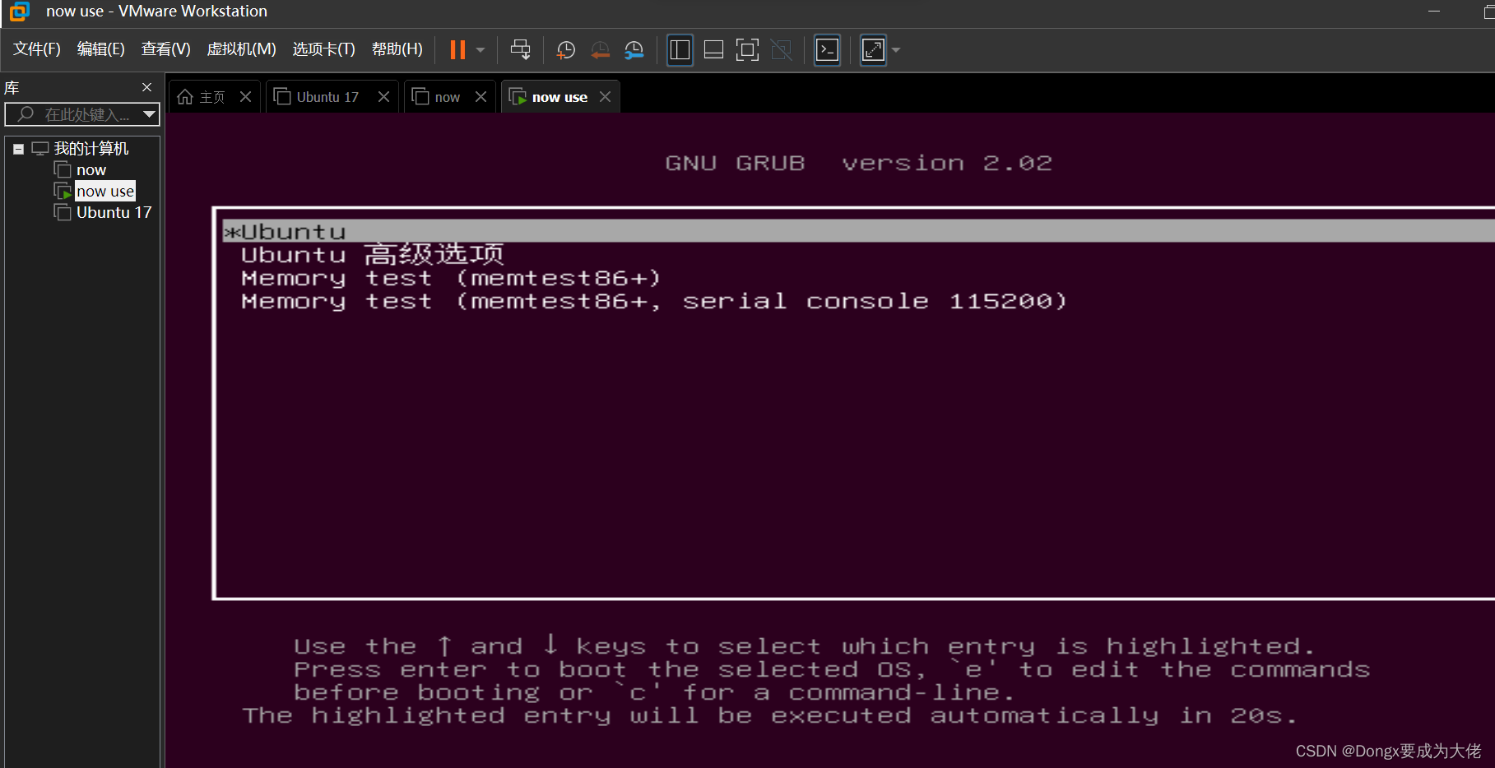Toggle the thumbnail bar display
The width and height of the screenshot is (1495, 768).
(713, 49)
